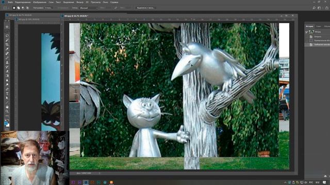This screenshot has width=330, height=185.
Task: Open the search icon in the options bar
Action: coord(314,8)
